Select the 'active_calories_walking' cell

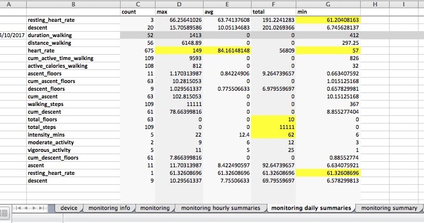[x=73, y=66]
